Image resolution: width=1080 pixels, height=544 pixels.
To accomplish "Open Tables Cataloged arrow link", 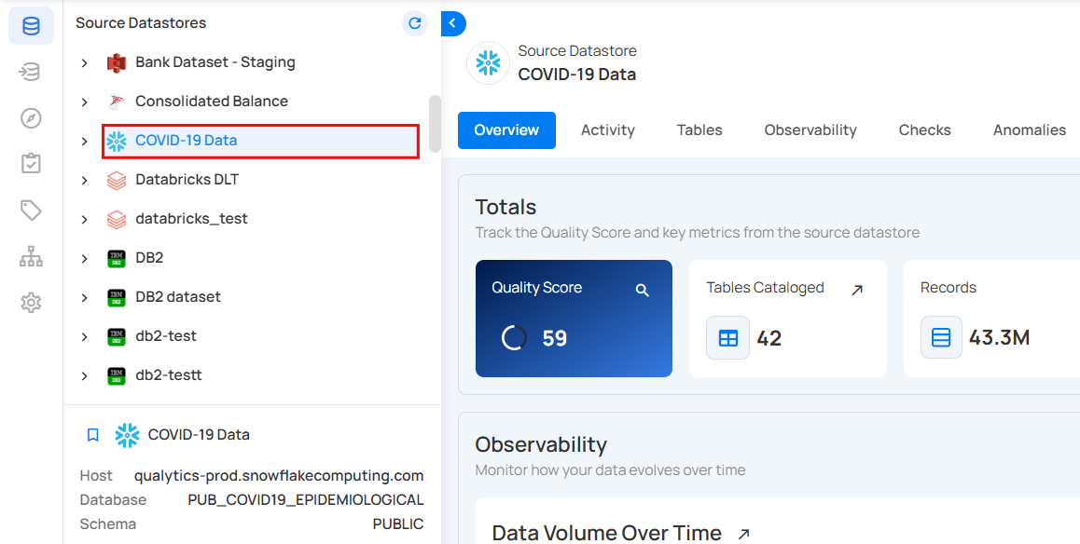I will click(857, 291).
